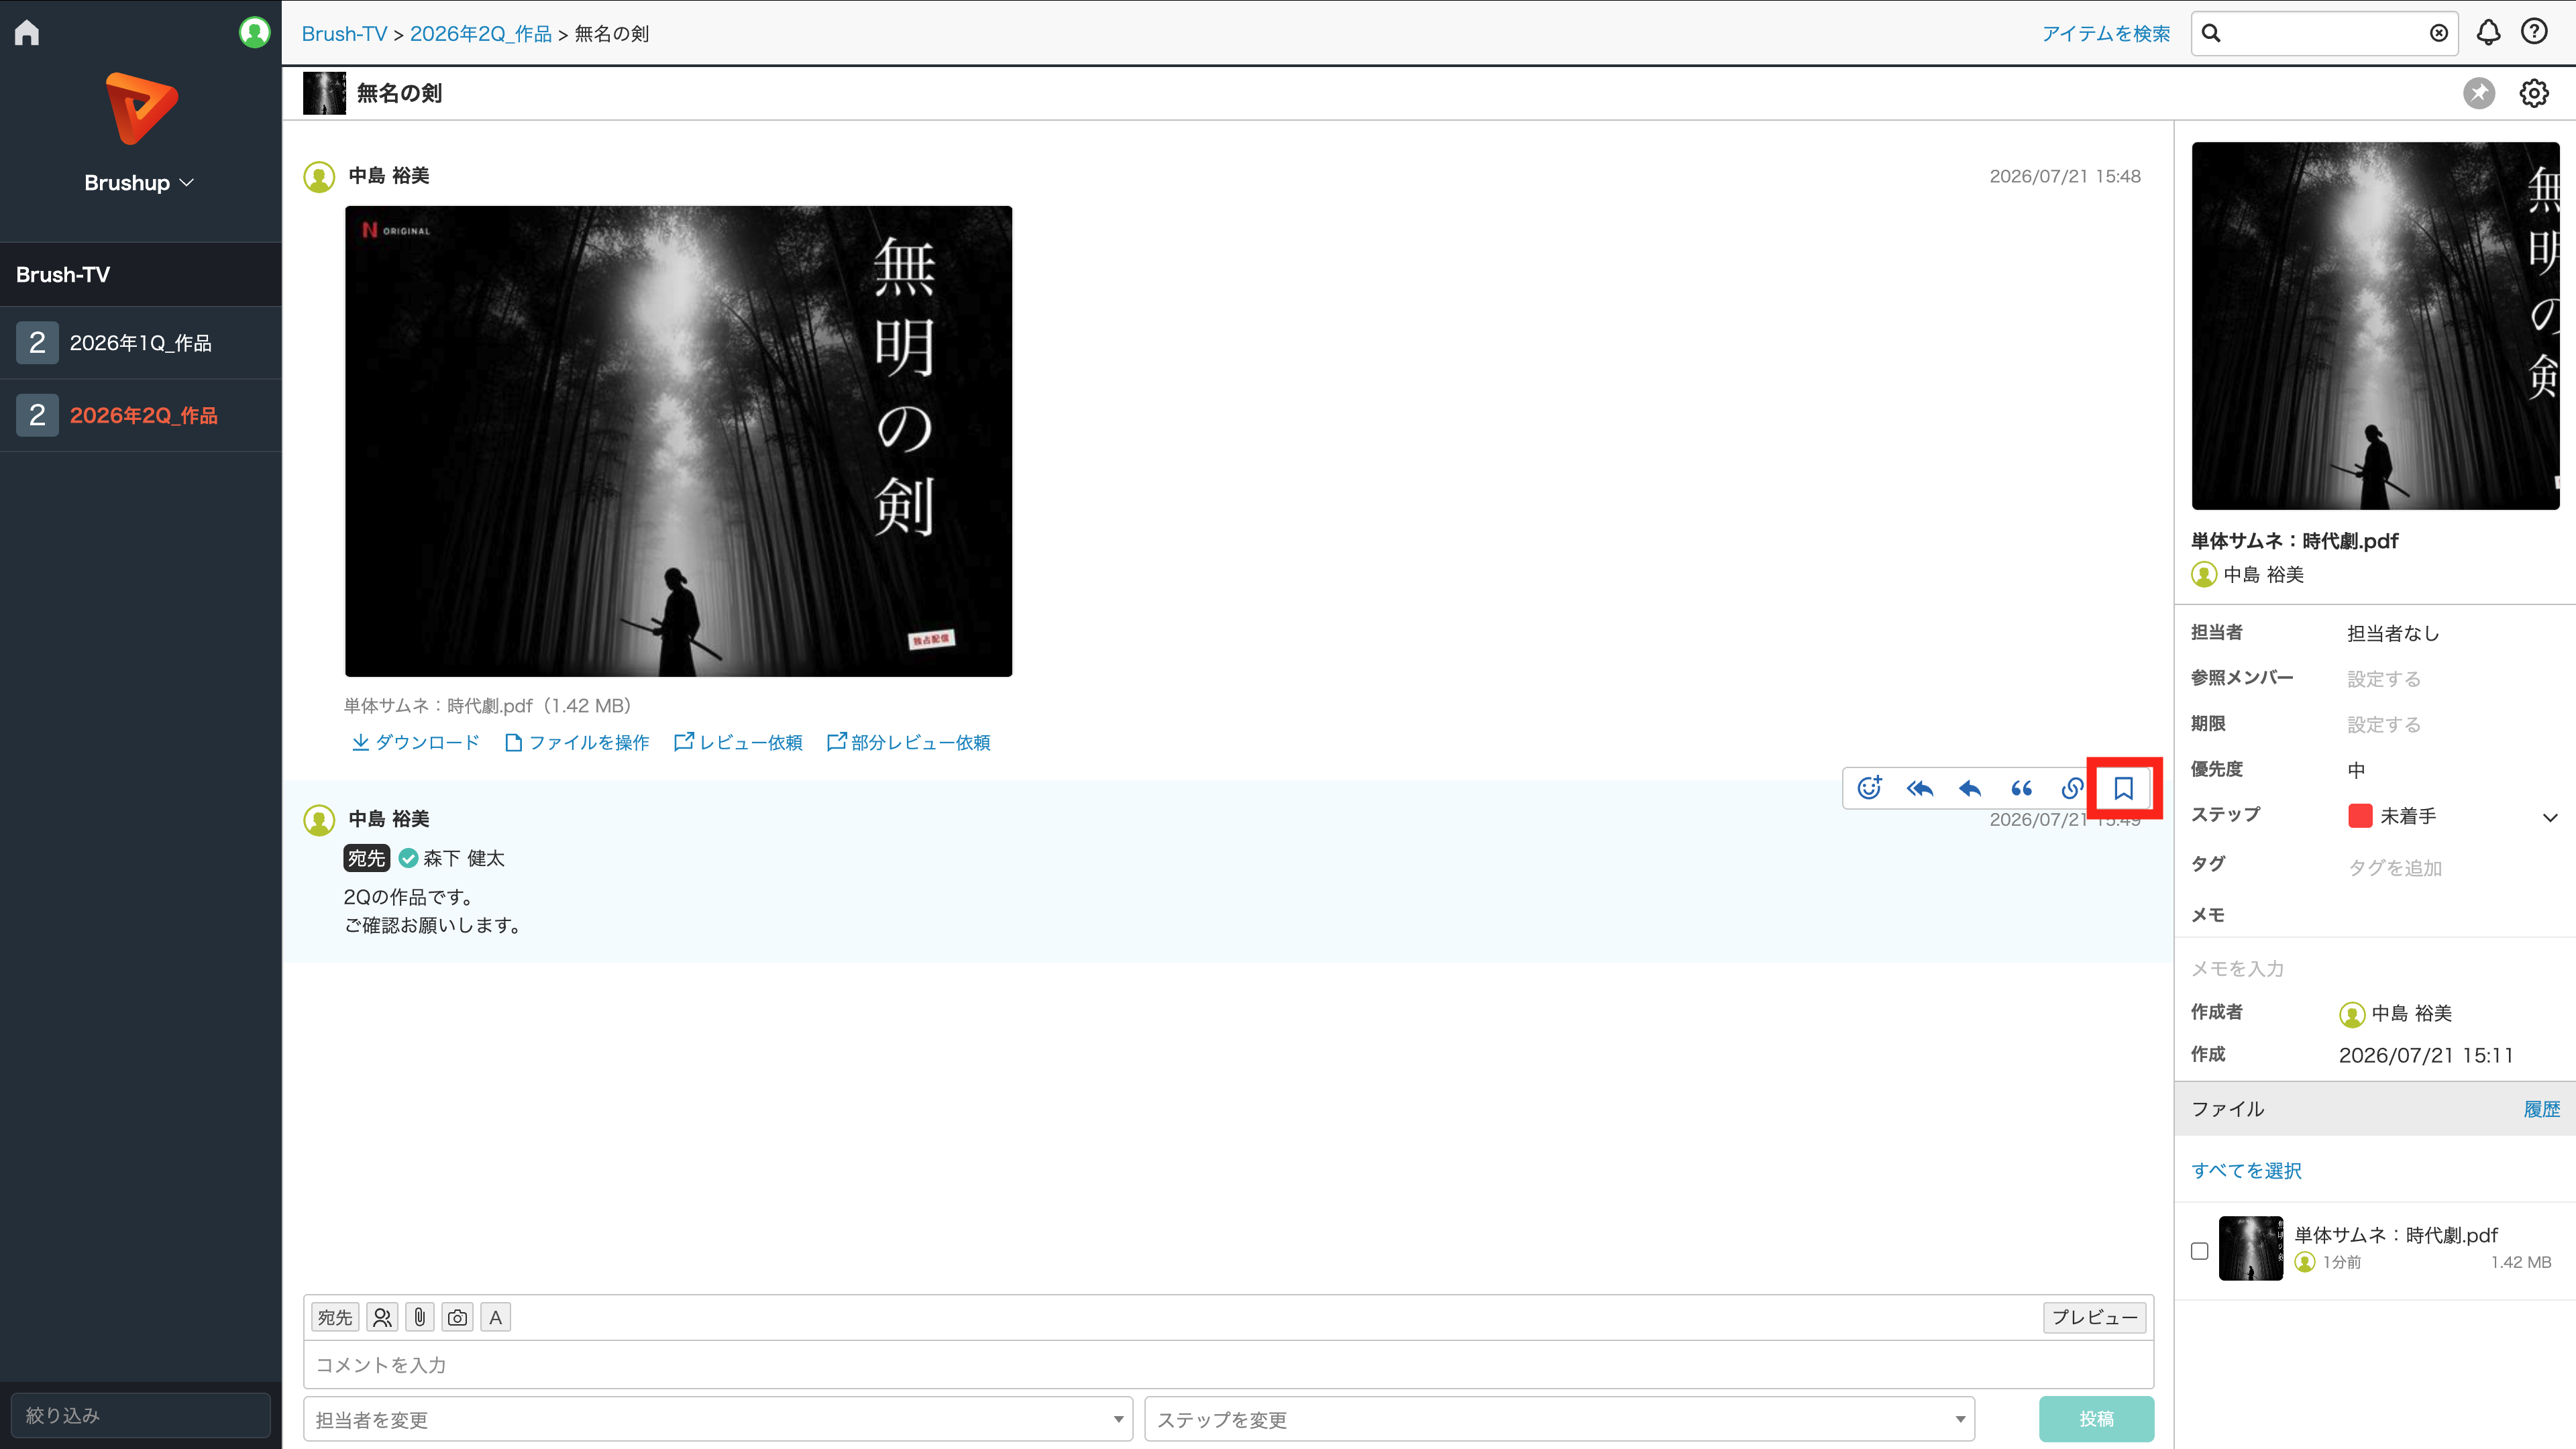Open the 担当者を変更 dropdown

click(x=718, y=1419)
